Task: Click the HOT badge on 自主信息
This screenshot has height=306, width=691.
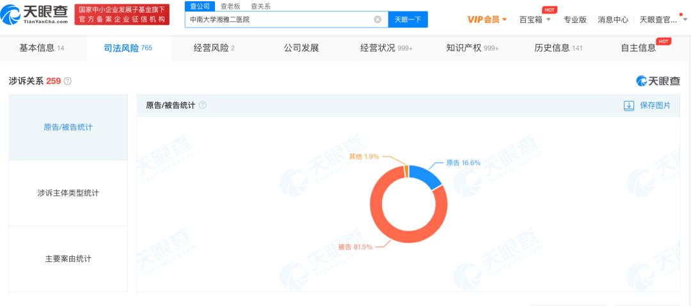Action: click(663, 42)
